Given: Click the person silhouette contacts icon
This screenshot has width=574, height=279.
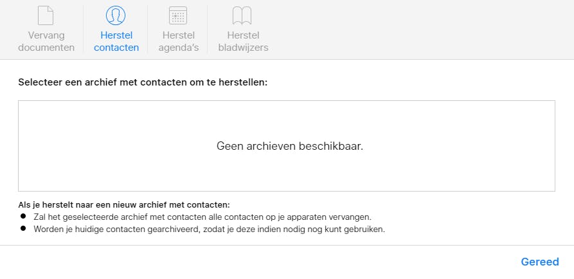Looking at the screenshot, I should coord(116,15).
